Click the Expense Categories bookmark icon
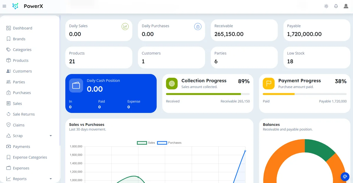This screenshot has width=353, height=183. point(9,157)
